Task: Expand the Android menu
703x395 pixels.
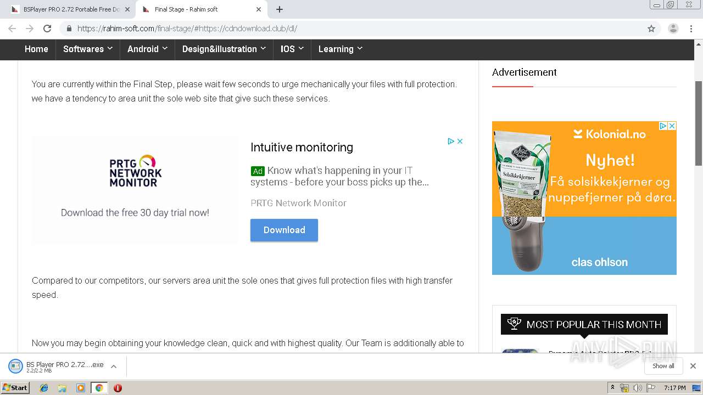Action: click(147, 49)
